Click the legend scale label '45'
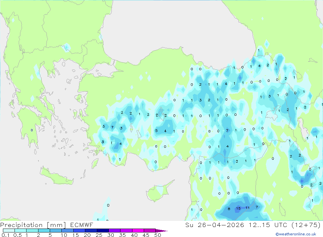Screen dimensions: 323x237 [146, 235]
